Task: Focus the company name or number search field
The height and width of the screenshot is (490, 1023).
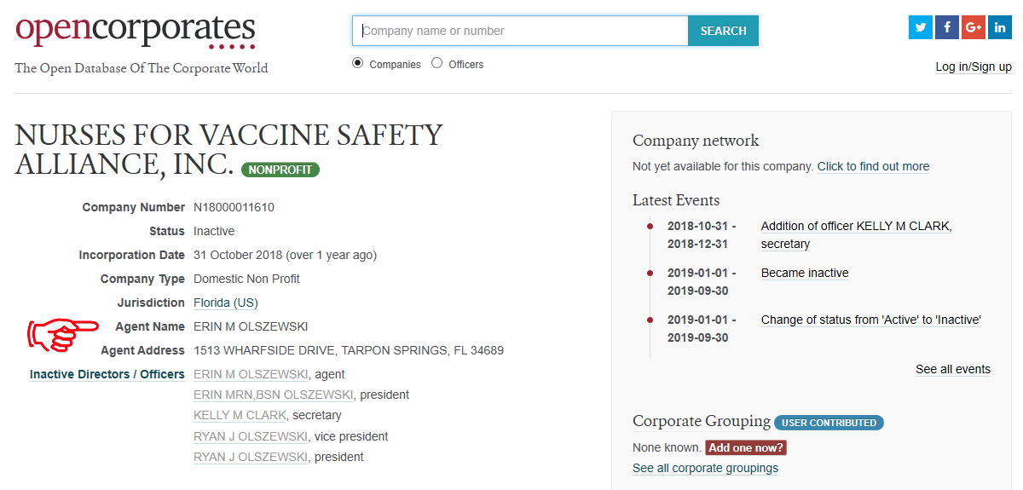Action: (x=520, y=31)
